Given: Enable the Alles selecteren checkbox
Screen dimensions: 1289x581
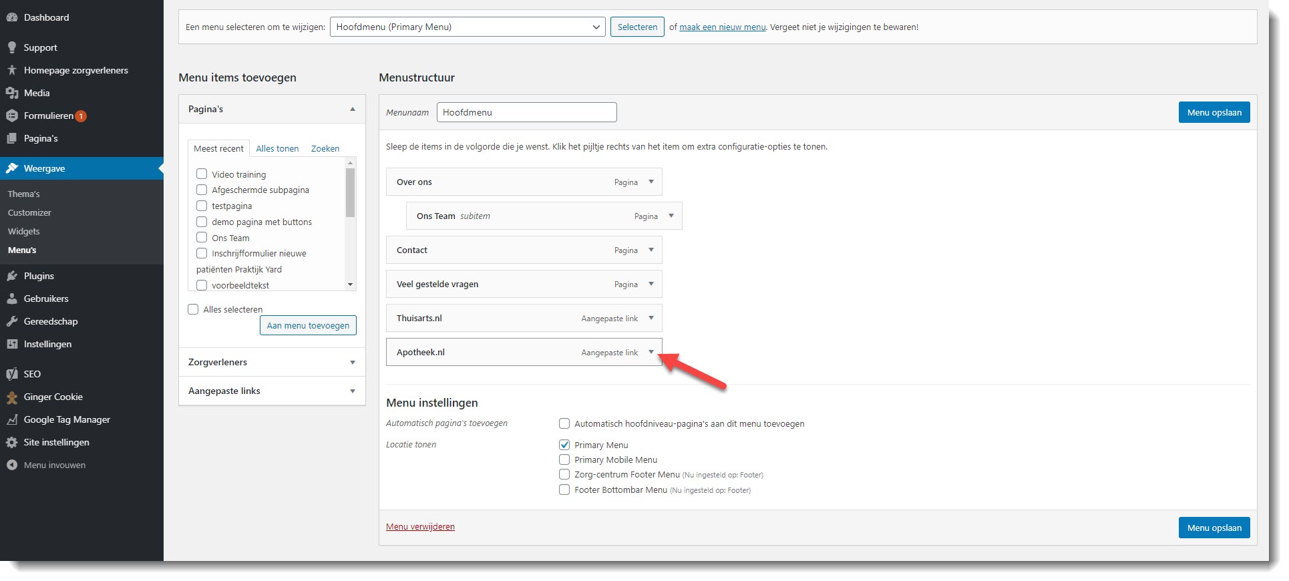Looking at the screenshot, I should pyautogui.click(x=193, y=309).
